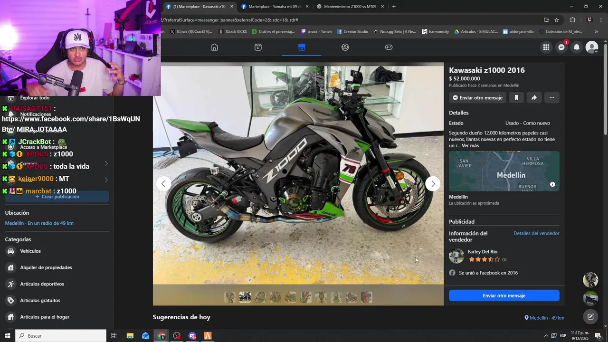Click the Medellín map preview

(504, 171)
